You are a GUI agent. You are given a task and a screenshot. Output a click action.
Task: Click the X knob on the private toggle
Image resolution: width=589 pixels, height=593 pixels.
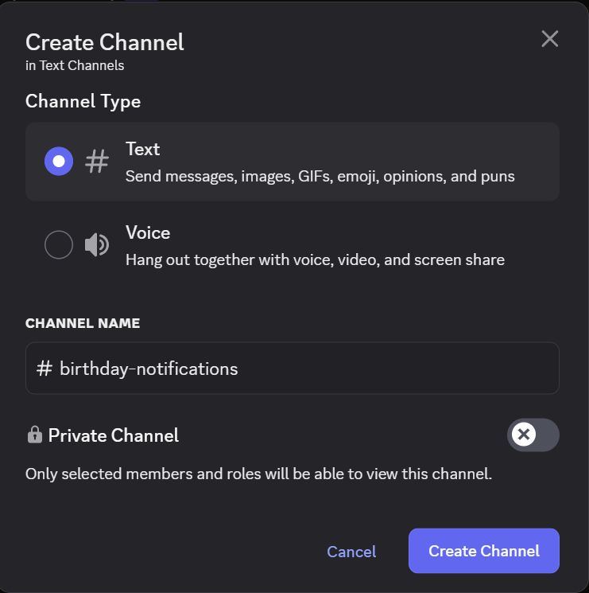524,434
